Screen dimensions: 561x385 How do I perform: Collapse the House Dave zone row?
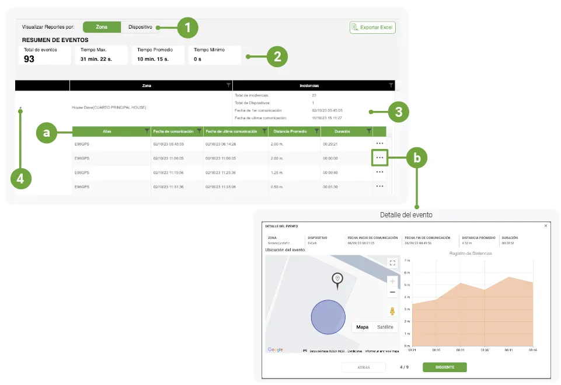pos(20,107)
